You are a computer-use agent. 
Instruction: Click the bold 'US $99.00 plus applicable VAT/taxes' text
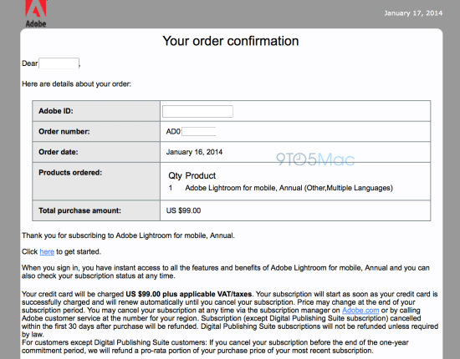pos(189,294)
